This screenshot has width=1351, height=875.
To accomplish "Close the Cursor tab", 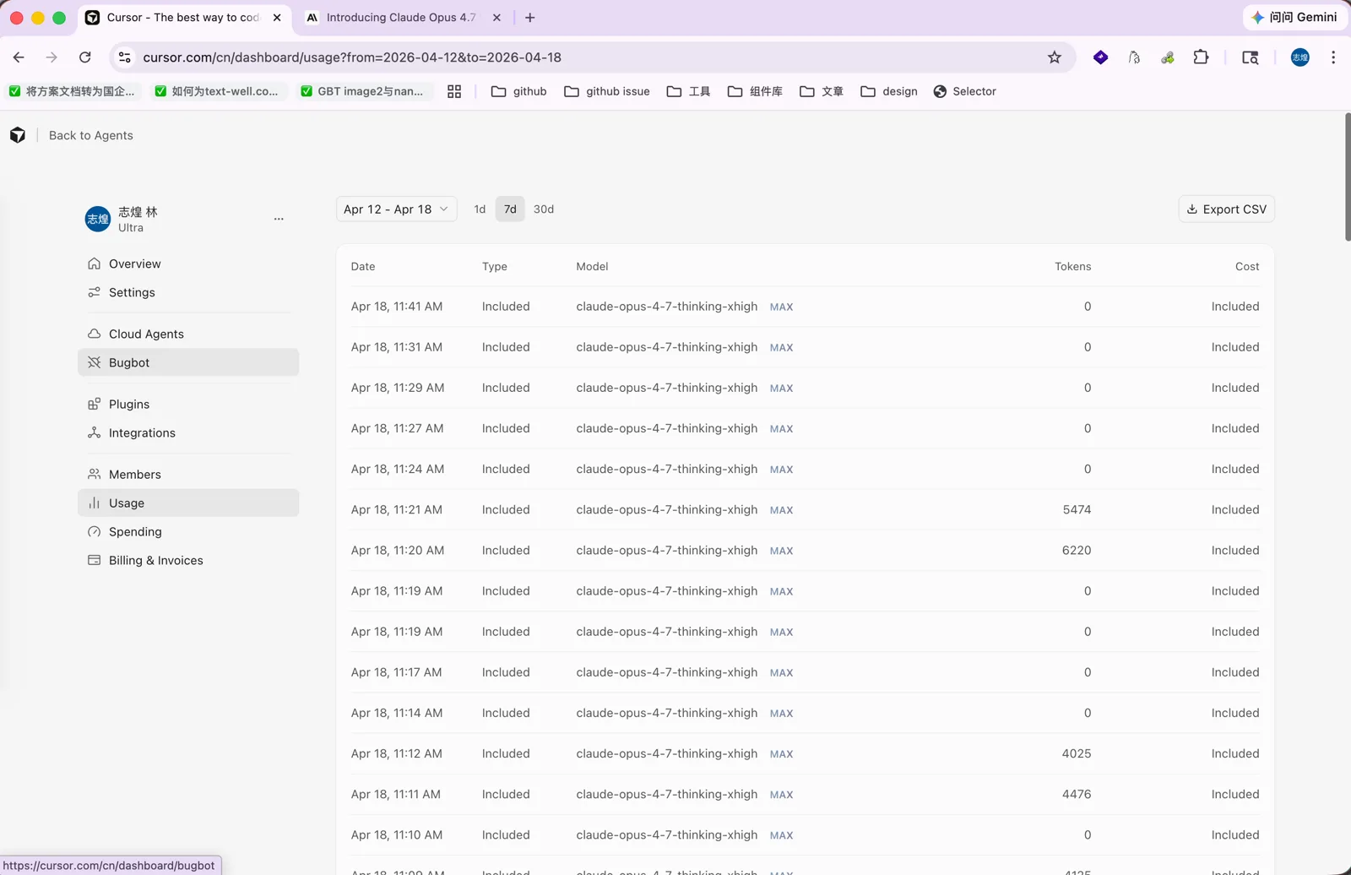I will tap(277, 17).
